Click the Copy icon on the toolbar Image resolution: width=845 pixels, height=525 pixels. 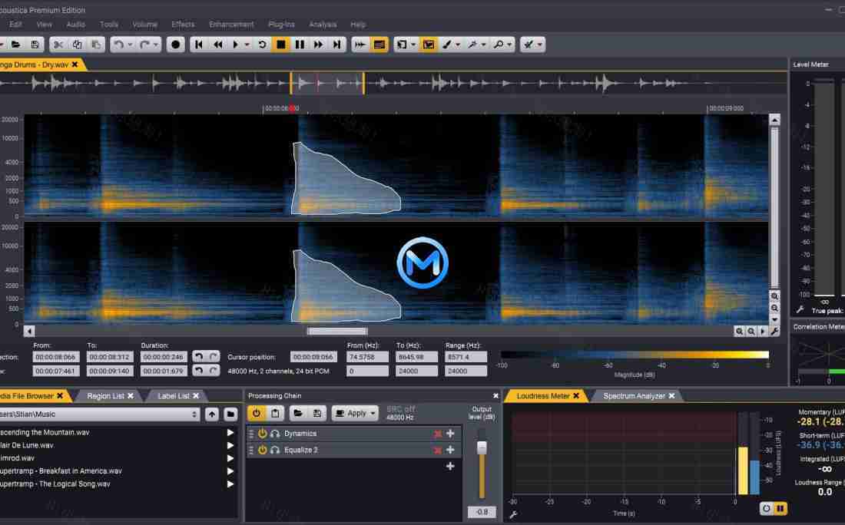pyautogui.click(x=76, y=44)
